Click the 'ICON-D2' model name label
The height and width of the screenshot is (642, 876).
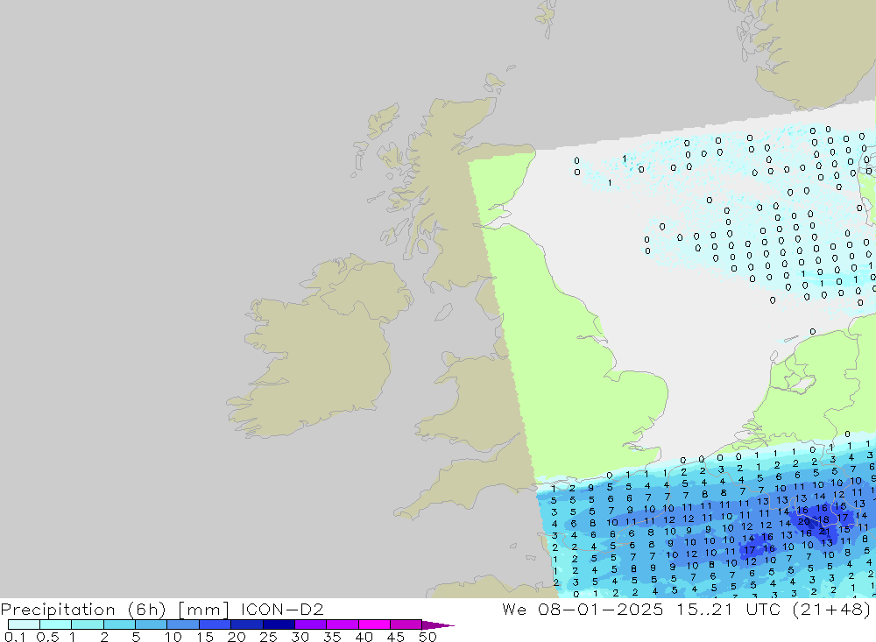[x=282, y=609]
